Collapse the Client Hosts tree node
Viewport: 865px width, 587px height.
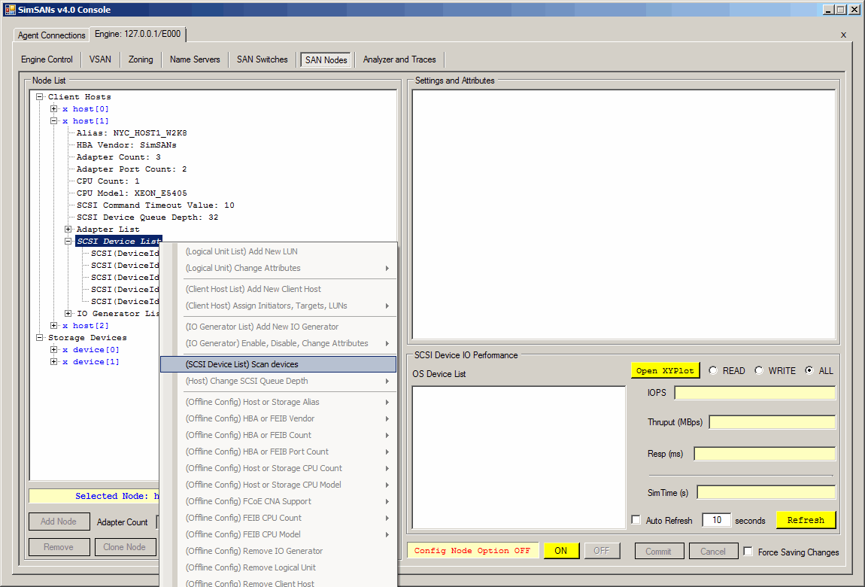click(40, 97)
